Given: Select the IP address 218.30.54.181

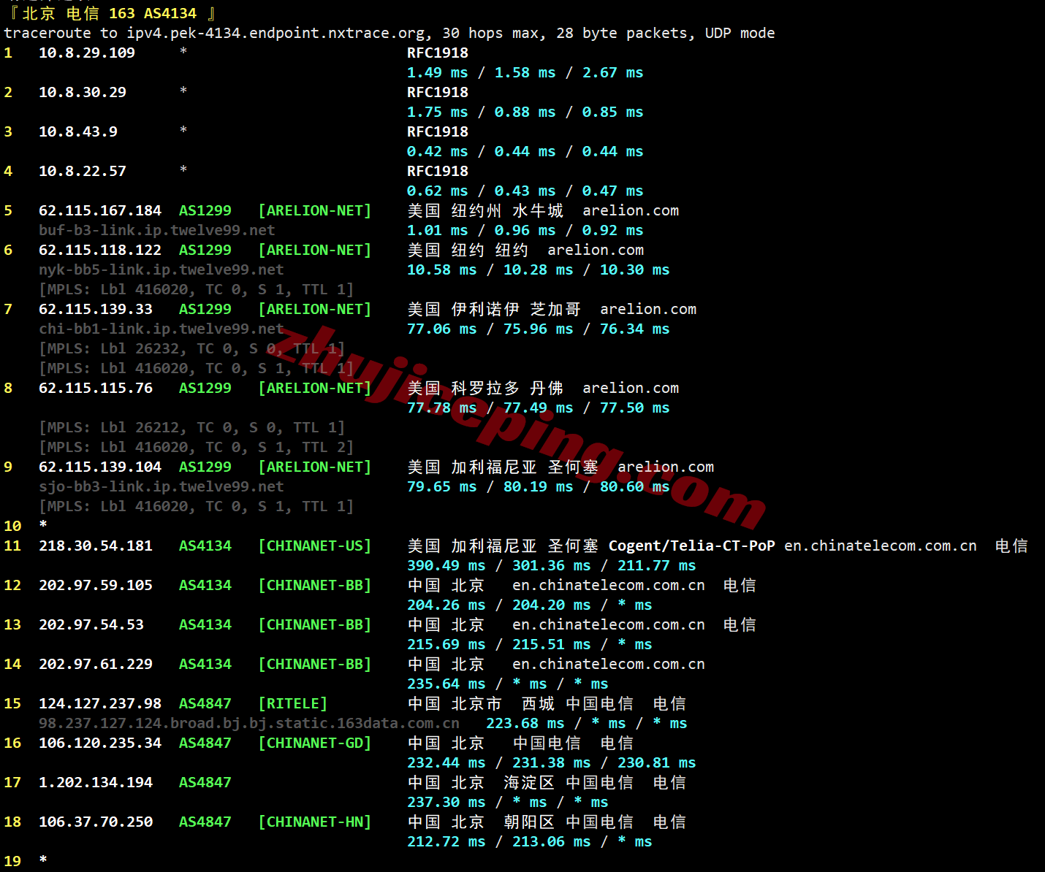Looking at the screenshot, I should [96, 546].
